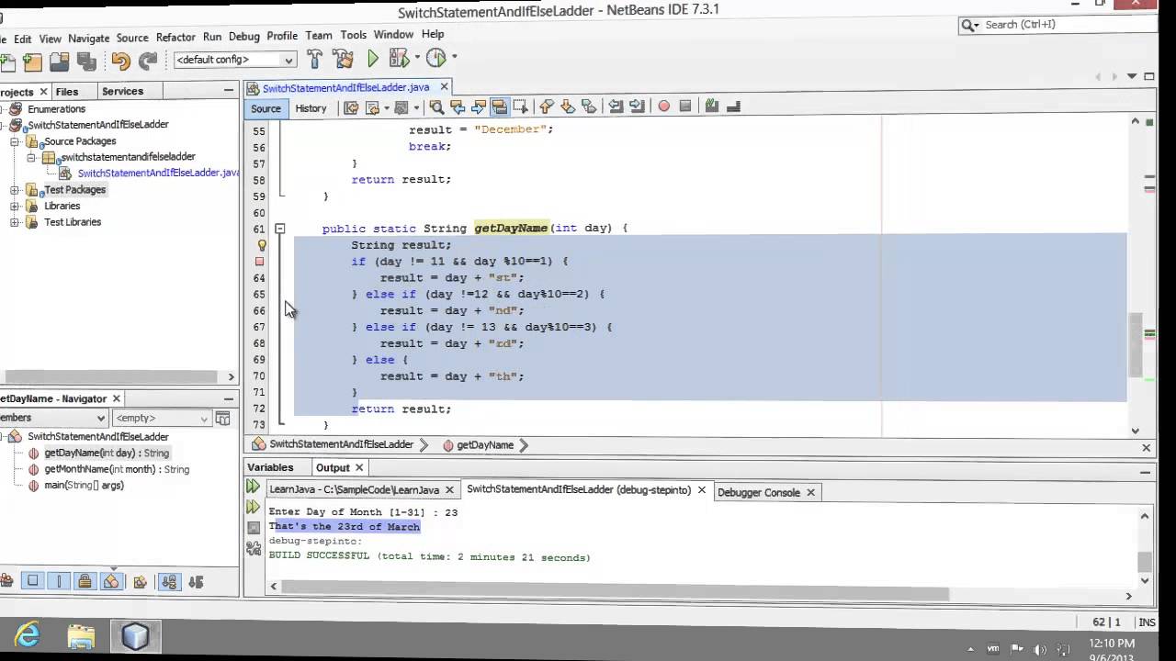1176x661 pixels.
Task: Toggle Show Fields in Navigator filters
Action: click(x=33, y=581)
